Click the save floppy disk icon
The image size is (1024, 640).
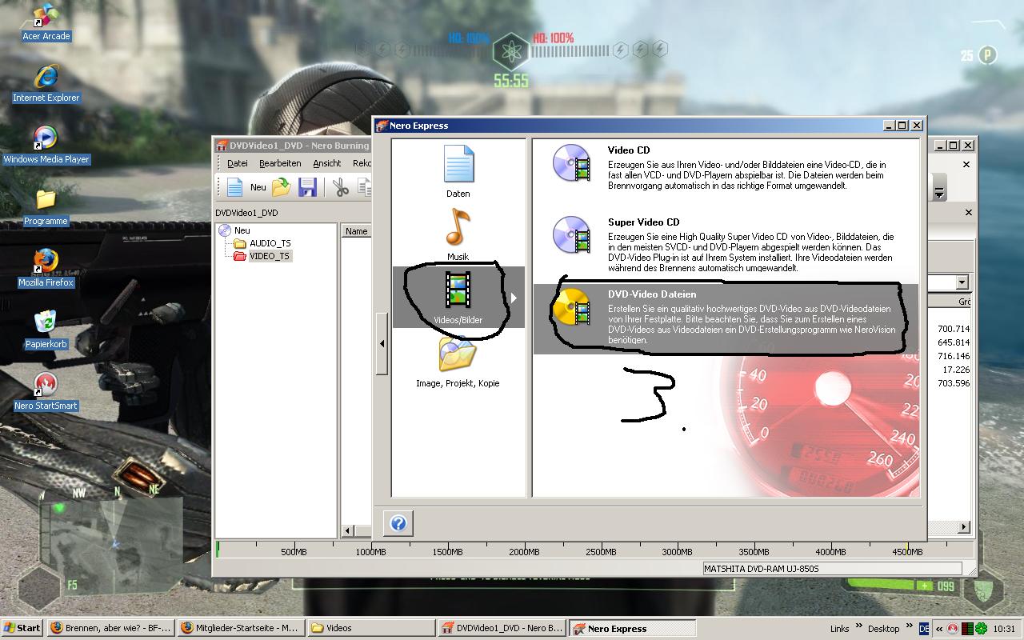(x=307, y=187)
